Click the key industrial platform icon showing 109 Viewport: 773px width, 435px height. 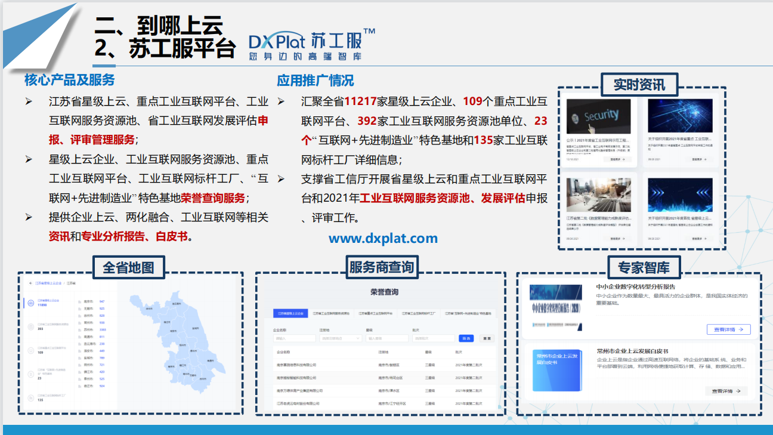(30, 350)
